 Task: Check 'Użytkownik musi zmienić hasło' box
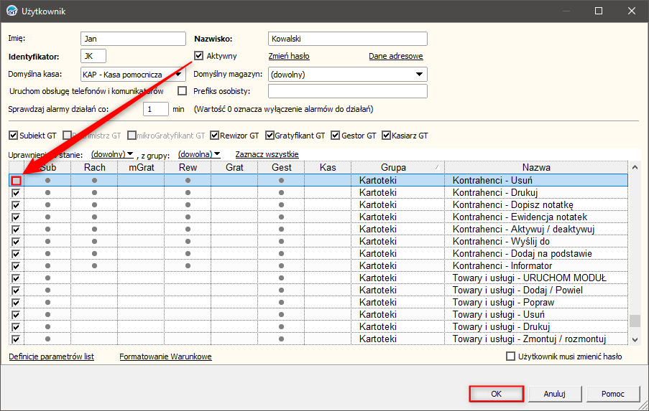pos(511,356)
